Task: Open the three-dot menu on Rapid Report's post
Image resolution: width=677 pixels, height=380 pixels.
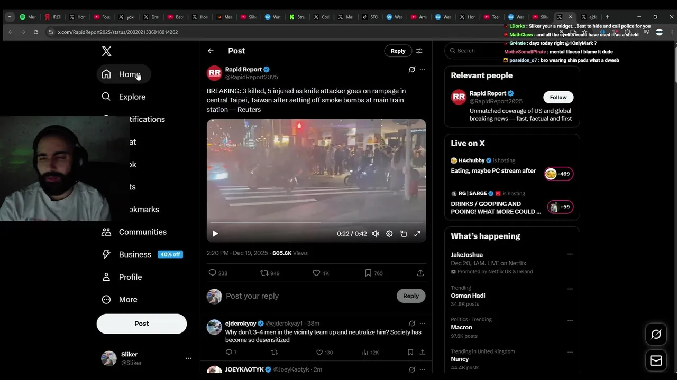Action: [422, 69]
